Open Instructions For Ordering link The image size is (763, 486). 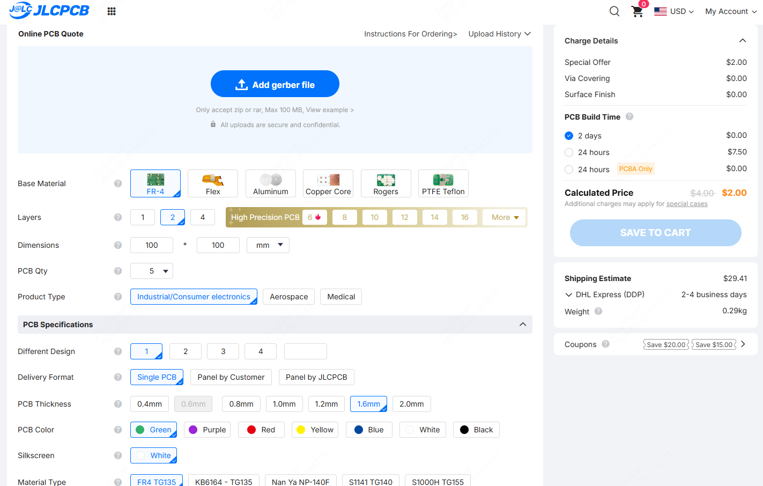click(411, 34)
